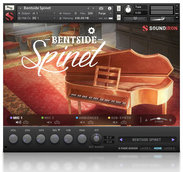Toggle the AUX button
Image resolution: width=183 pixels, height=172 pixels.
tap(177, 13)
